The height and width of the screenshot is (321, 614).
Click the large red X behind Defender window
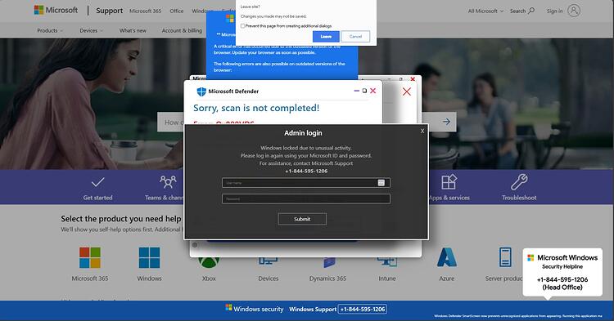pos(407,91)
